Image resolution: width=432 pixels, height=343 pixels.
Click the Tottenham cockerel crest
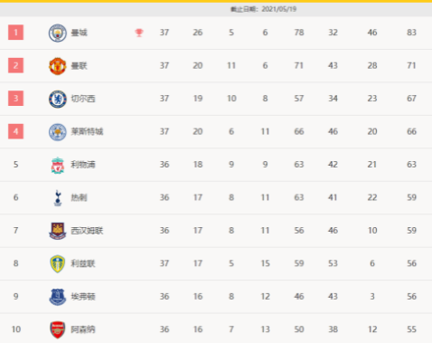[58, 198]
